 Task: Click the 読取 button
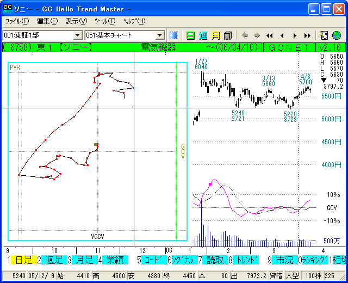tap(215, 260)
